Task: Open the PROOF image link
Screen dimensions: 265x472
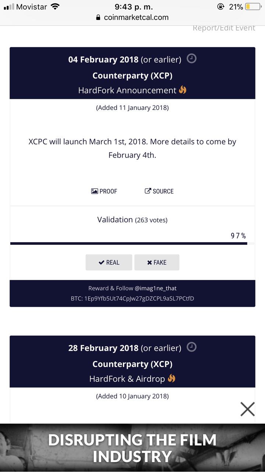Action: pos(104,191)
